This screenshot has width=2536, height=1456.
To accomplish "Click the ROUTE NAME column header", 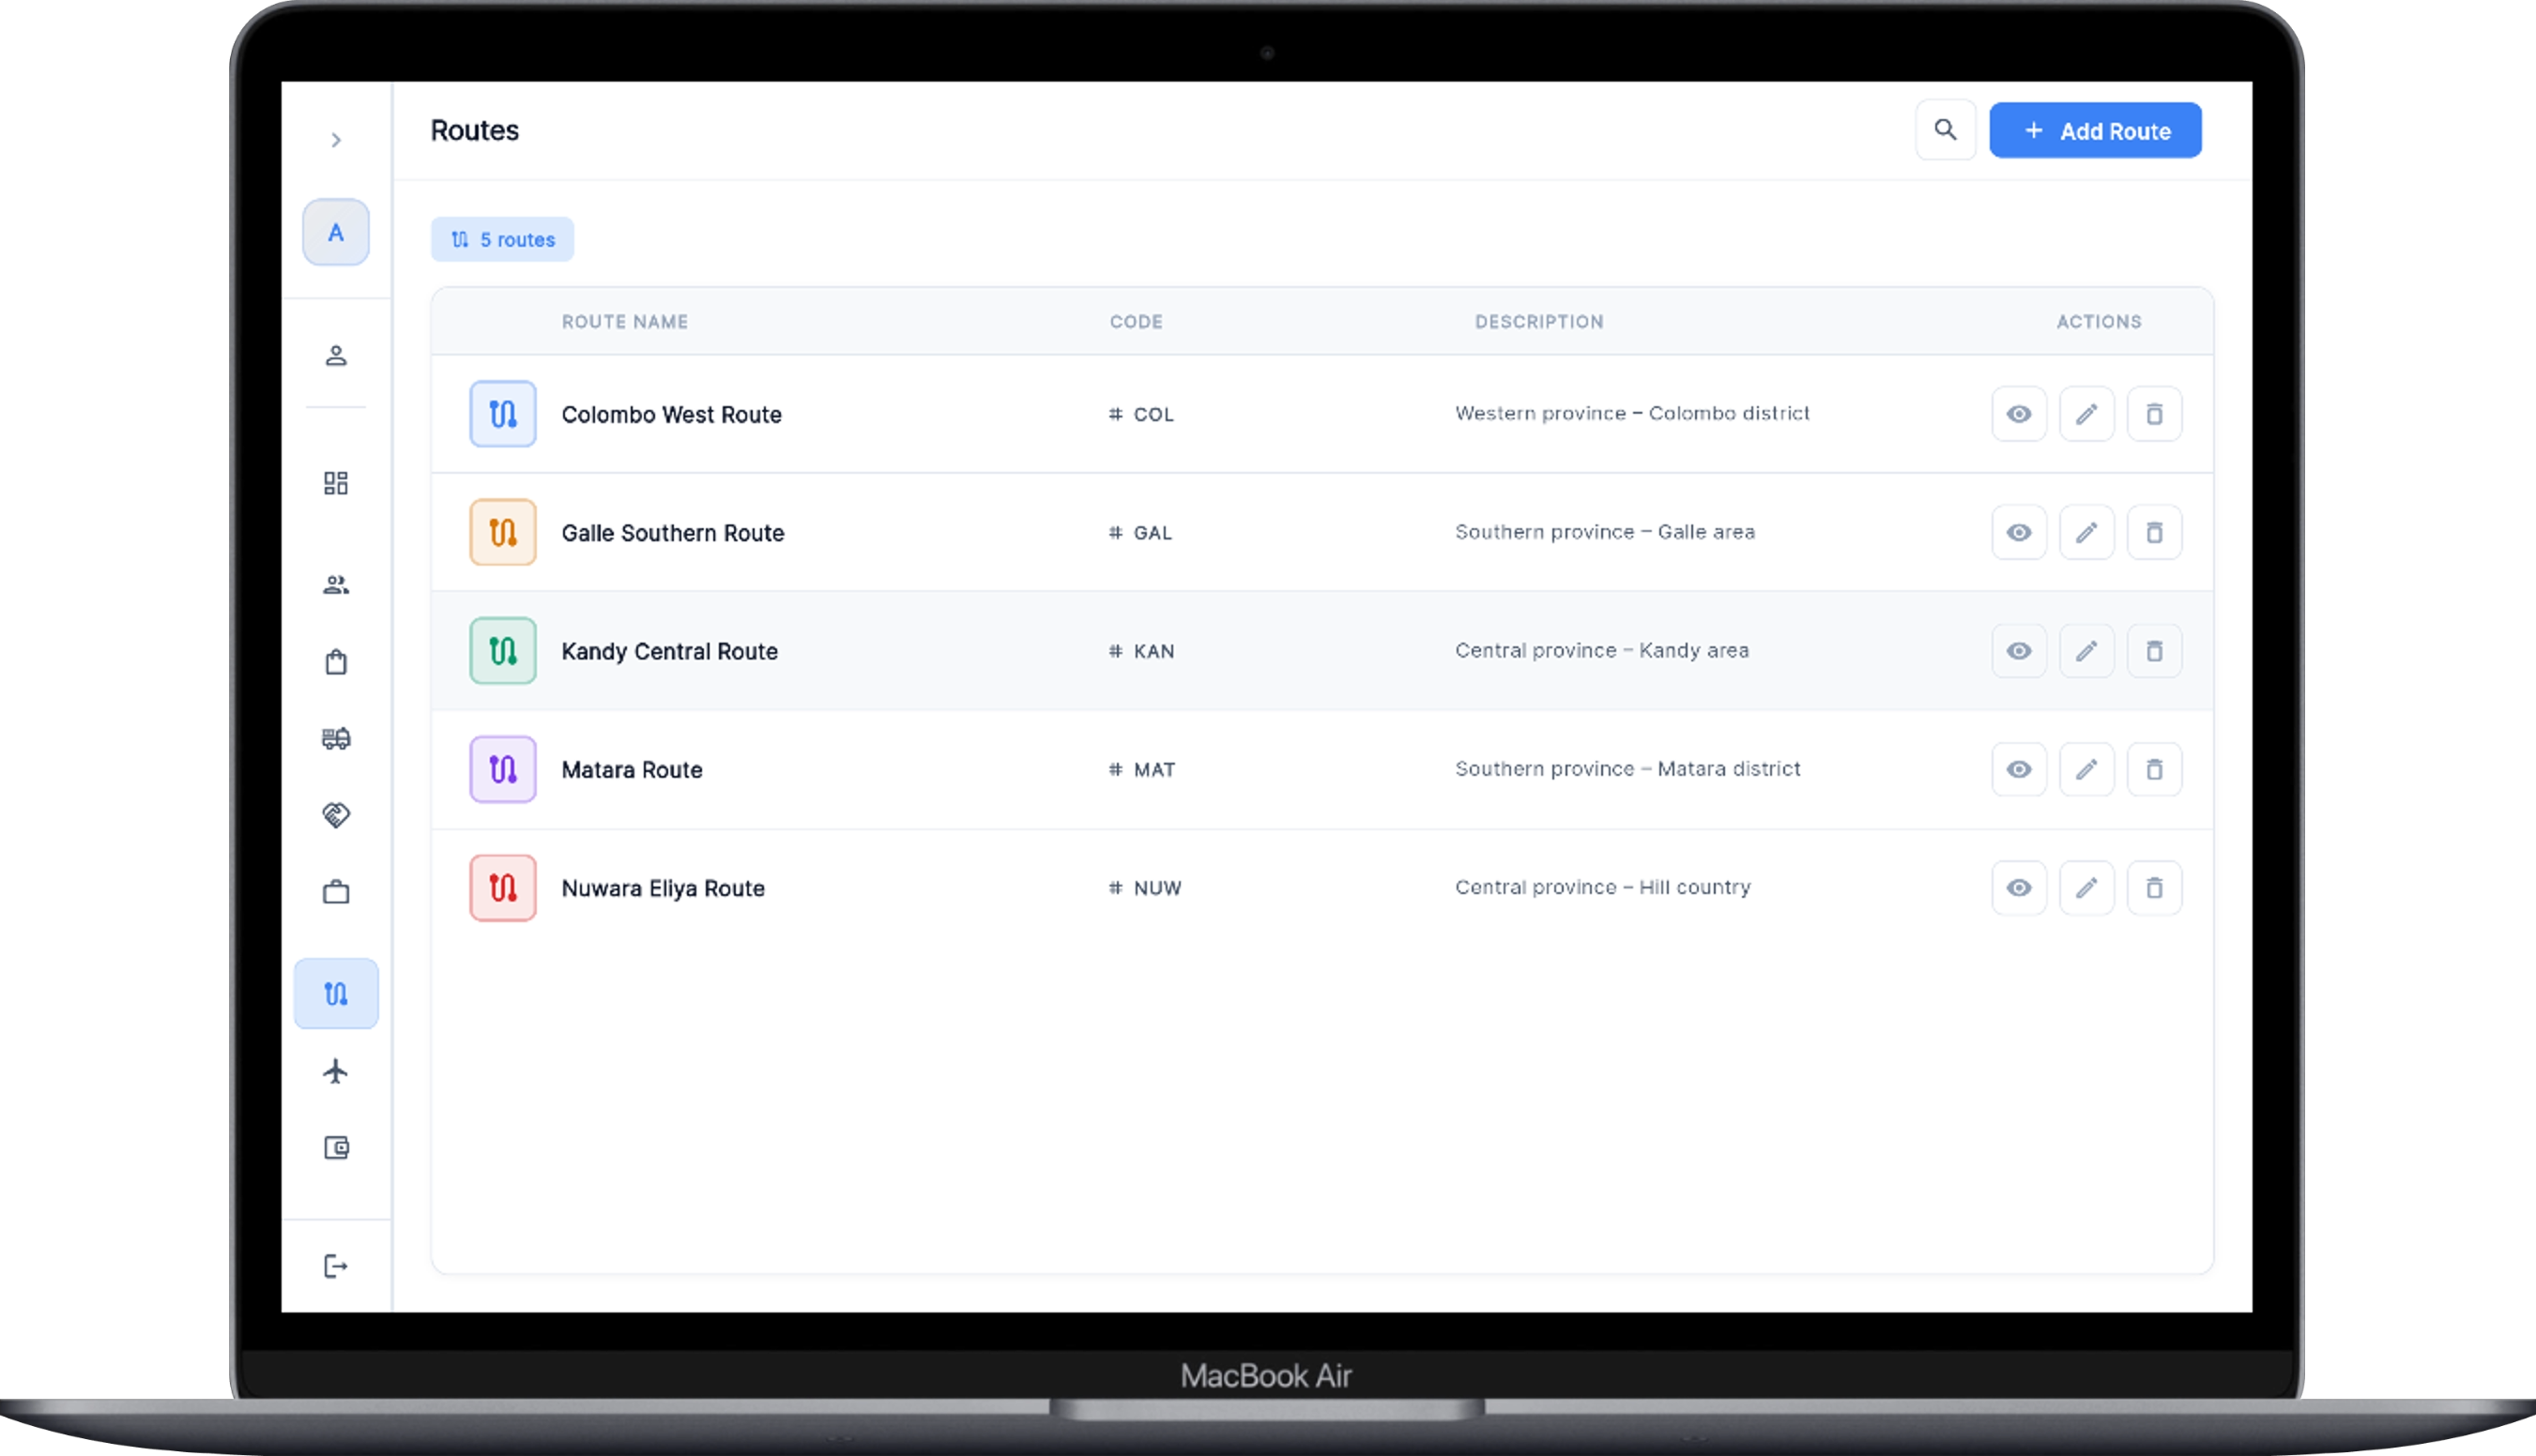I will 624,322.
